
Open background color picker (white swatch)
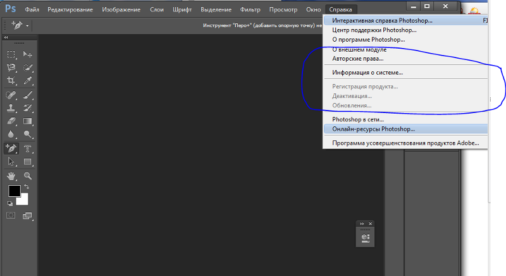[24, 201]
